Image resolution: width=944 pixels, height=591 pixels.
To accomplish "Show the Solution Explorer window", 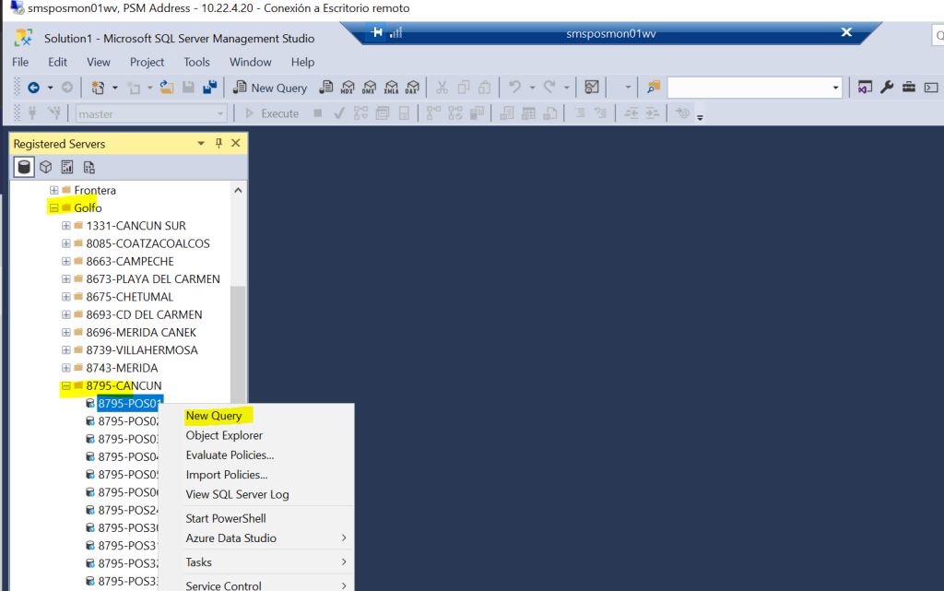I will point(865,88).
